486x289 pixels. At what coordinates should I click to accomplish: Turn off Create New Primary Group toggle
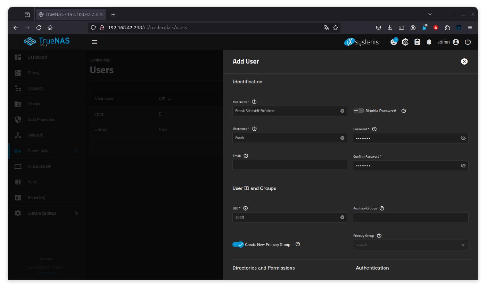pos(238,245)
